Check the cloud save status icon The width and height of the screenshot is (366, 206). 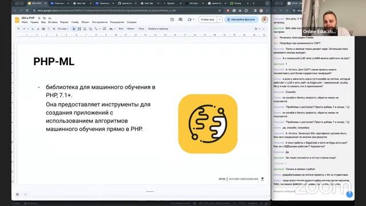[50, 18]
